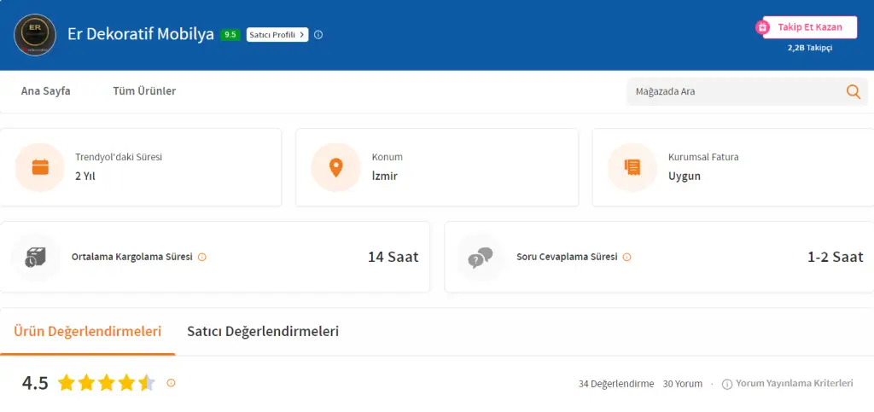Open Satıcı Profili chevron button
This screenshot has width=874, height=412.
tap(277, 35)
